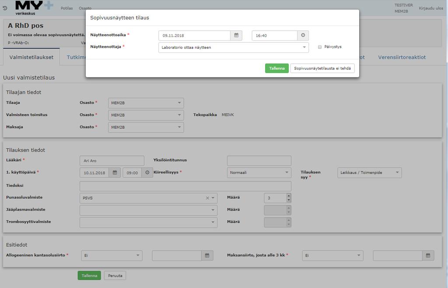Click the bottom Tallenna button

pyautogui.click(x=89, y=275)
